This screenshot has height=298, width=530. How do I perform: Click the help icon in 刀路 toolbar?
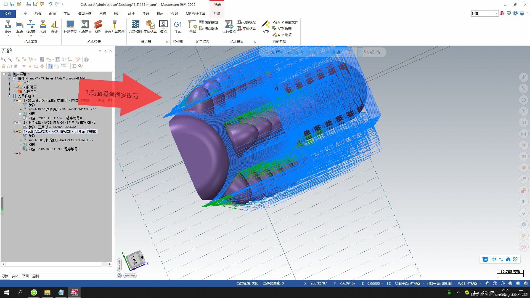[x=86, y=60]
